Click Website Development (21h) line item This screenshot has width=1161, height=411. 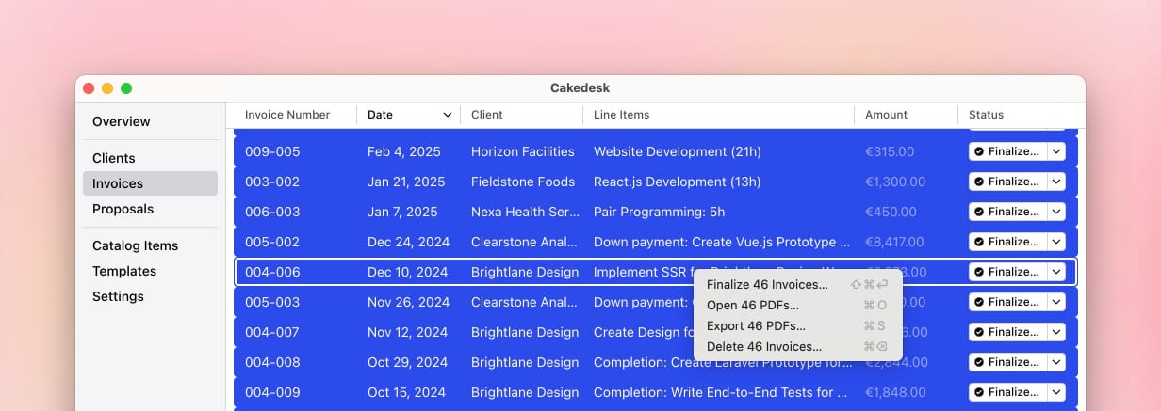678,151
